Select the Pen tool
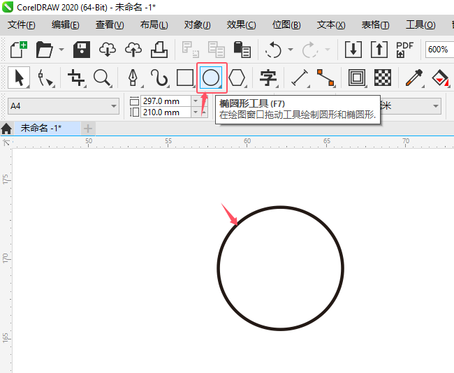Viewport: 454px width, 373px height. [133, 78]
